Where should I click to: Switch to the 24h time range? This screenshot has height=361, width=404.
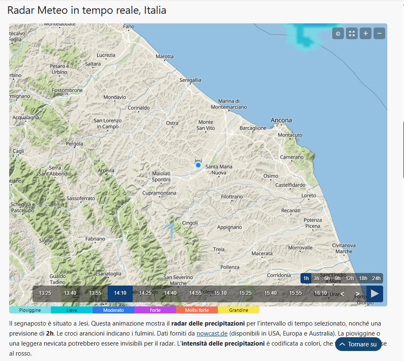(x=376, y=278)
